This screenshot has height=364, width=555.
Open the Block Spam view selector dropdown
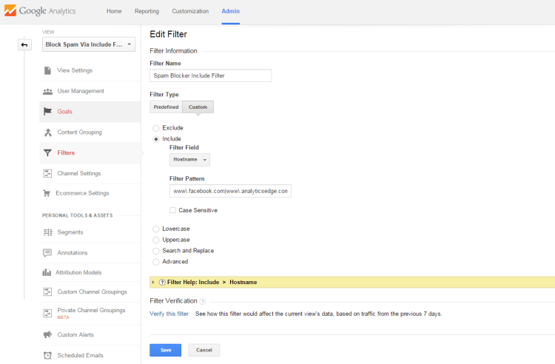tap(89, 44)
